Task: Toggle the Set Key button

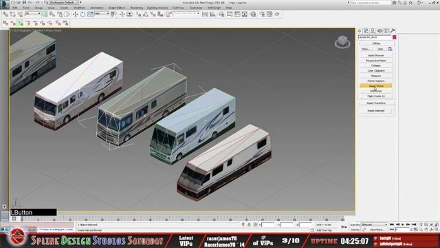Action: [355, 229]
